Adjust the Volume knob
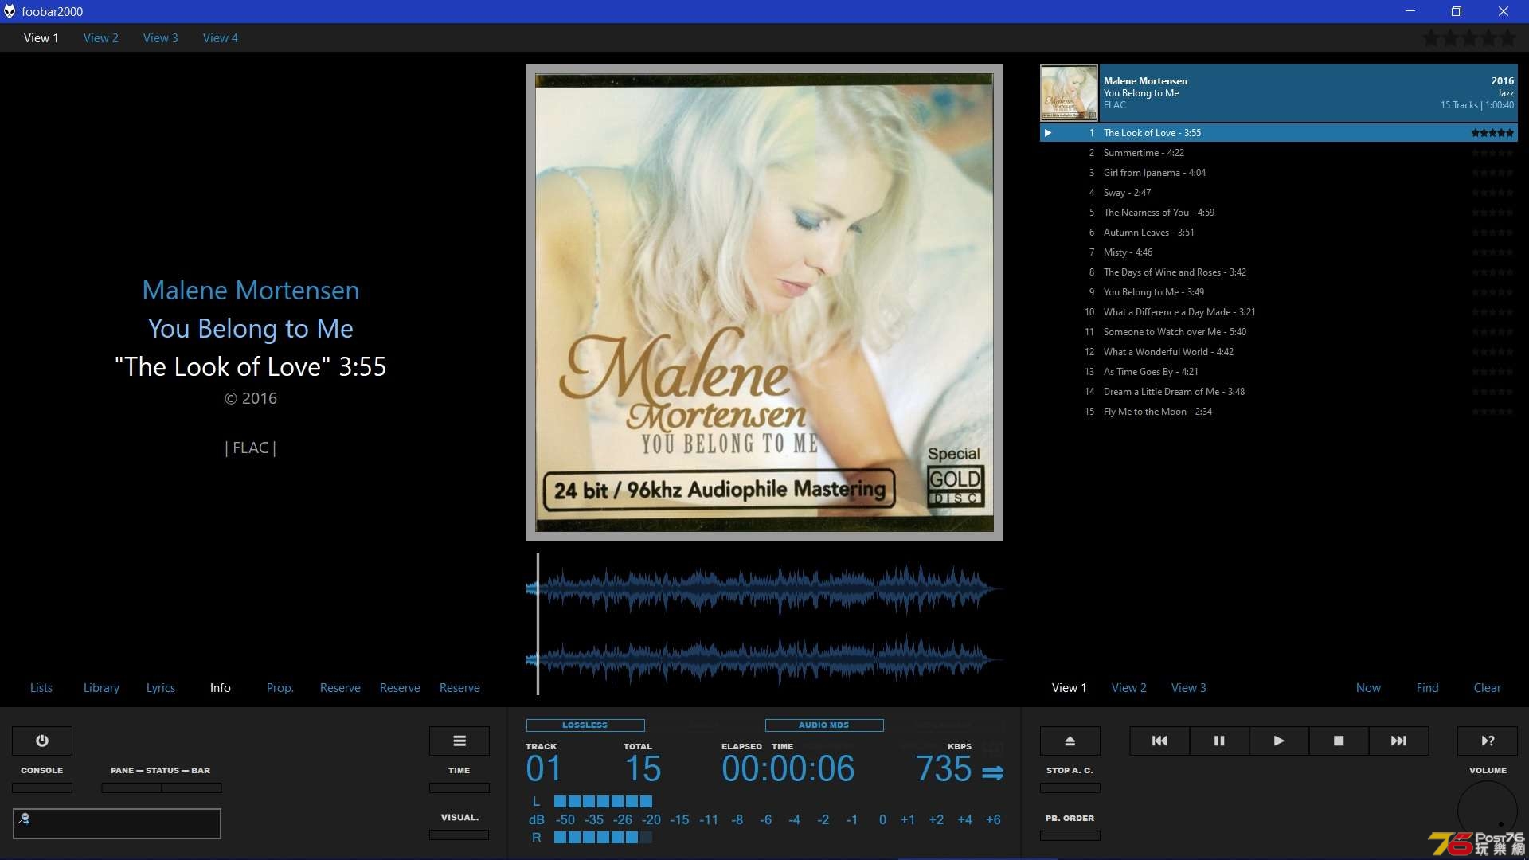The height and width of the screenshot is (860, 1529). click(1488, 811)
